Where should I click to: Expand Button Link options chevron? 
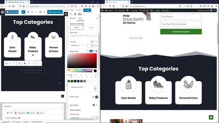coord(96,36)
